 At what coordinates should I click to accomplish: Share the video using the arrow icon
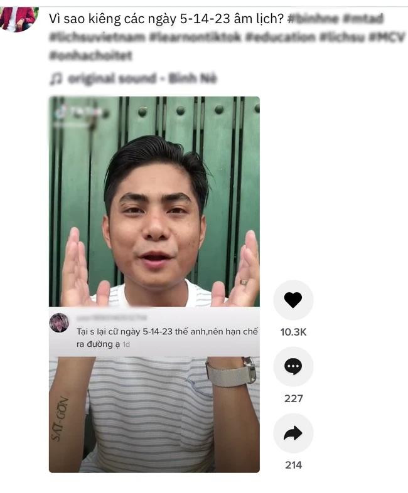point(293,433)
